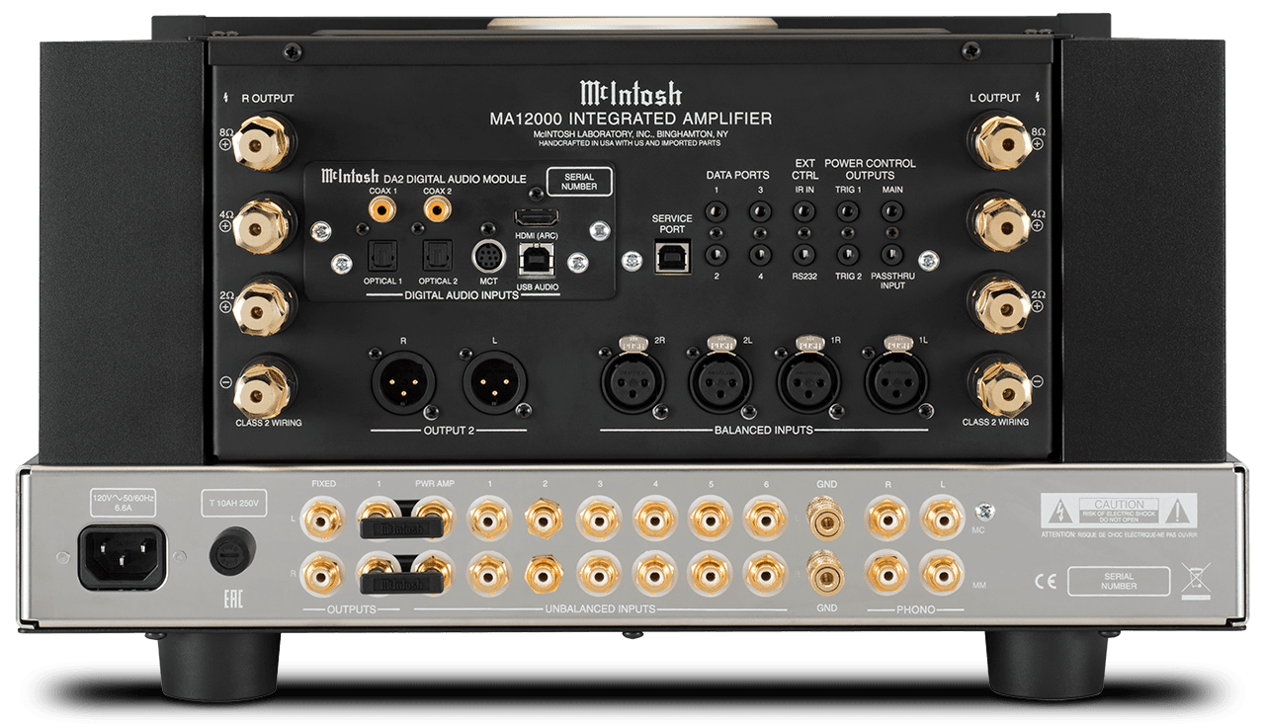Click the MAIN power control jack
This screenshot has height=726, width=1265.
pyautogui.click(x=892, y=210)
